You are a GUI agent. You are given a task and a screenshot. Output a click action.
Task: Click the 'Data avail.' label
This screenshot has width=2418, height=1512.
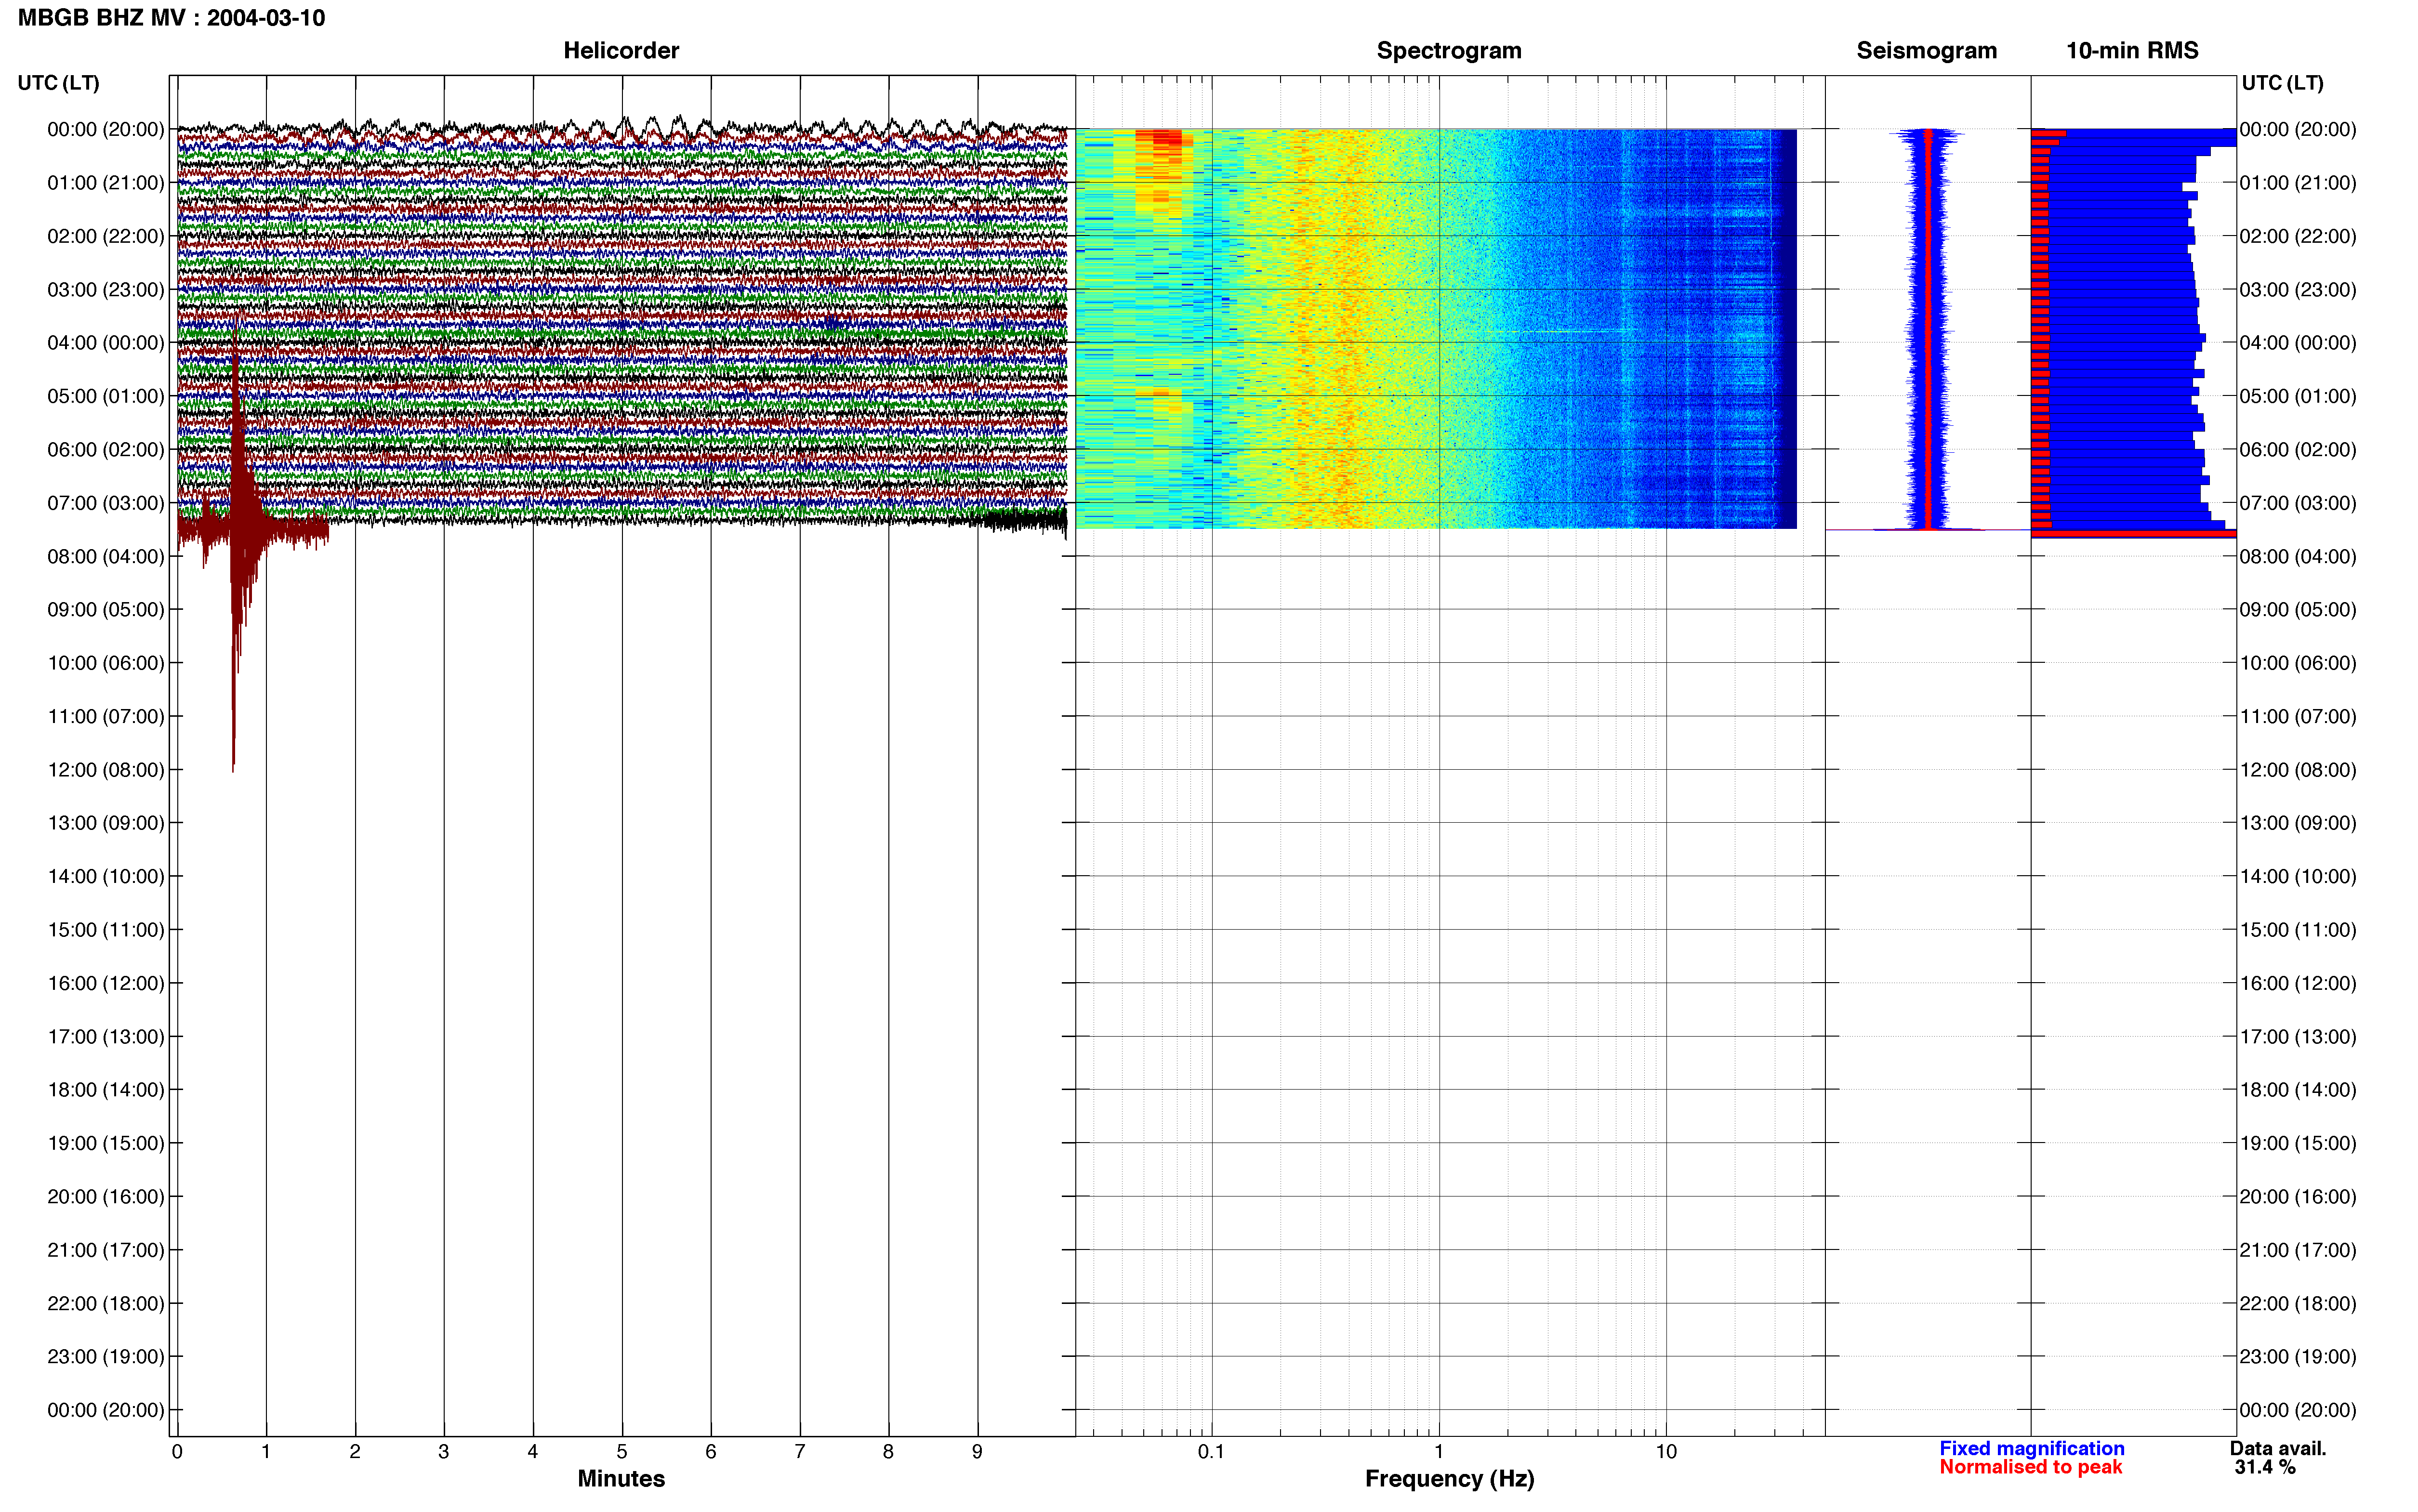(x=2278, y=1449)
